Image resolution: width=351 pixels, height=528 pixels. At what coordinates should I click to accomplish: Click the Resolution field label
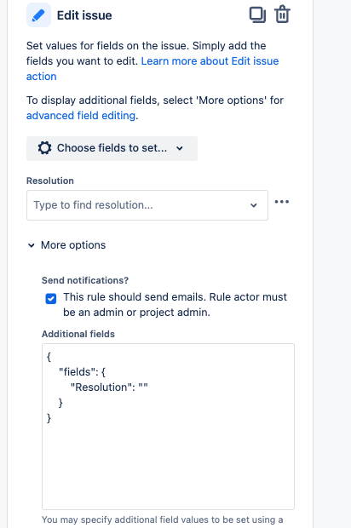pos(50,181)
